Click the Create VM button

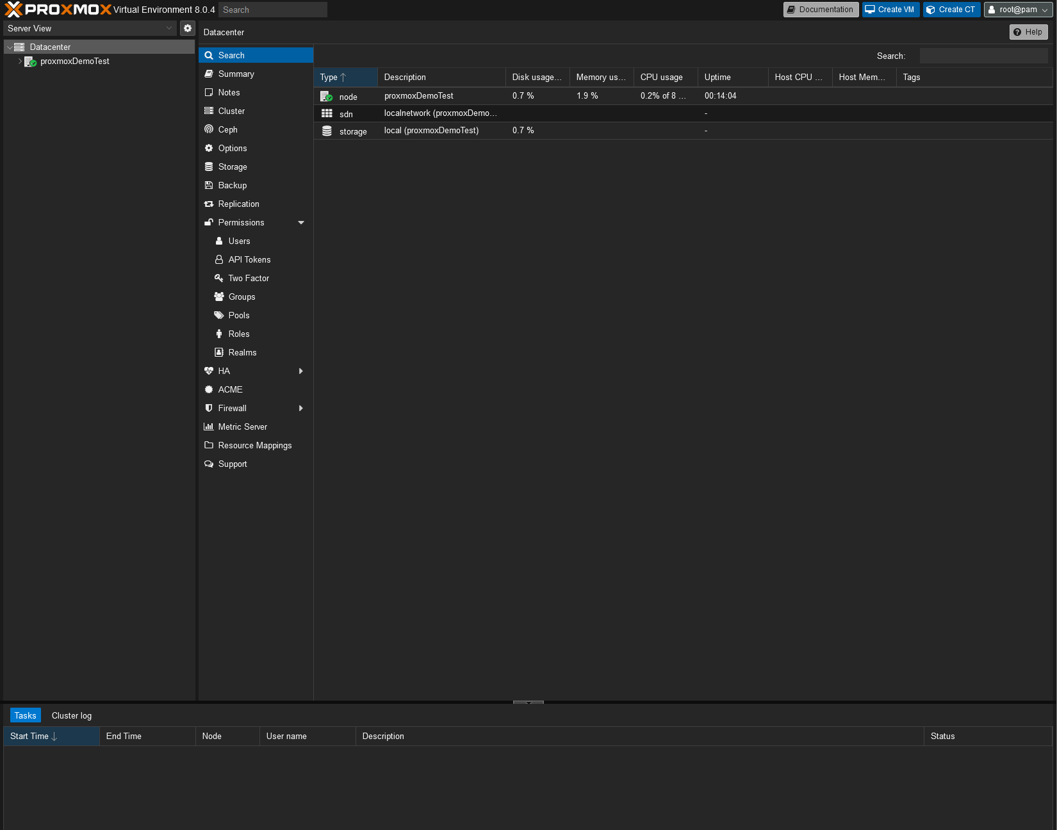pos(890,10)
